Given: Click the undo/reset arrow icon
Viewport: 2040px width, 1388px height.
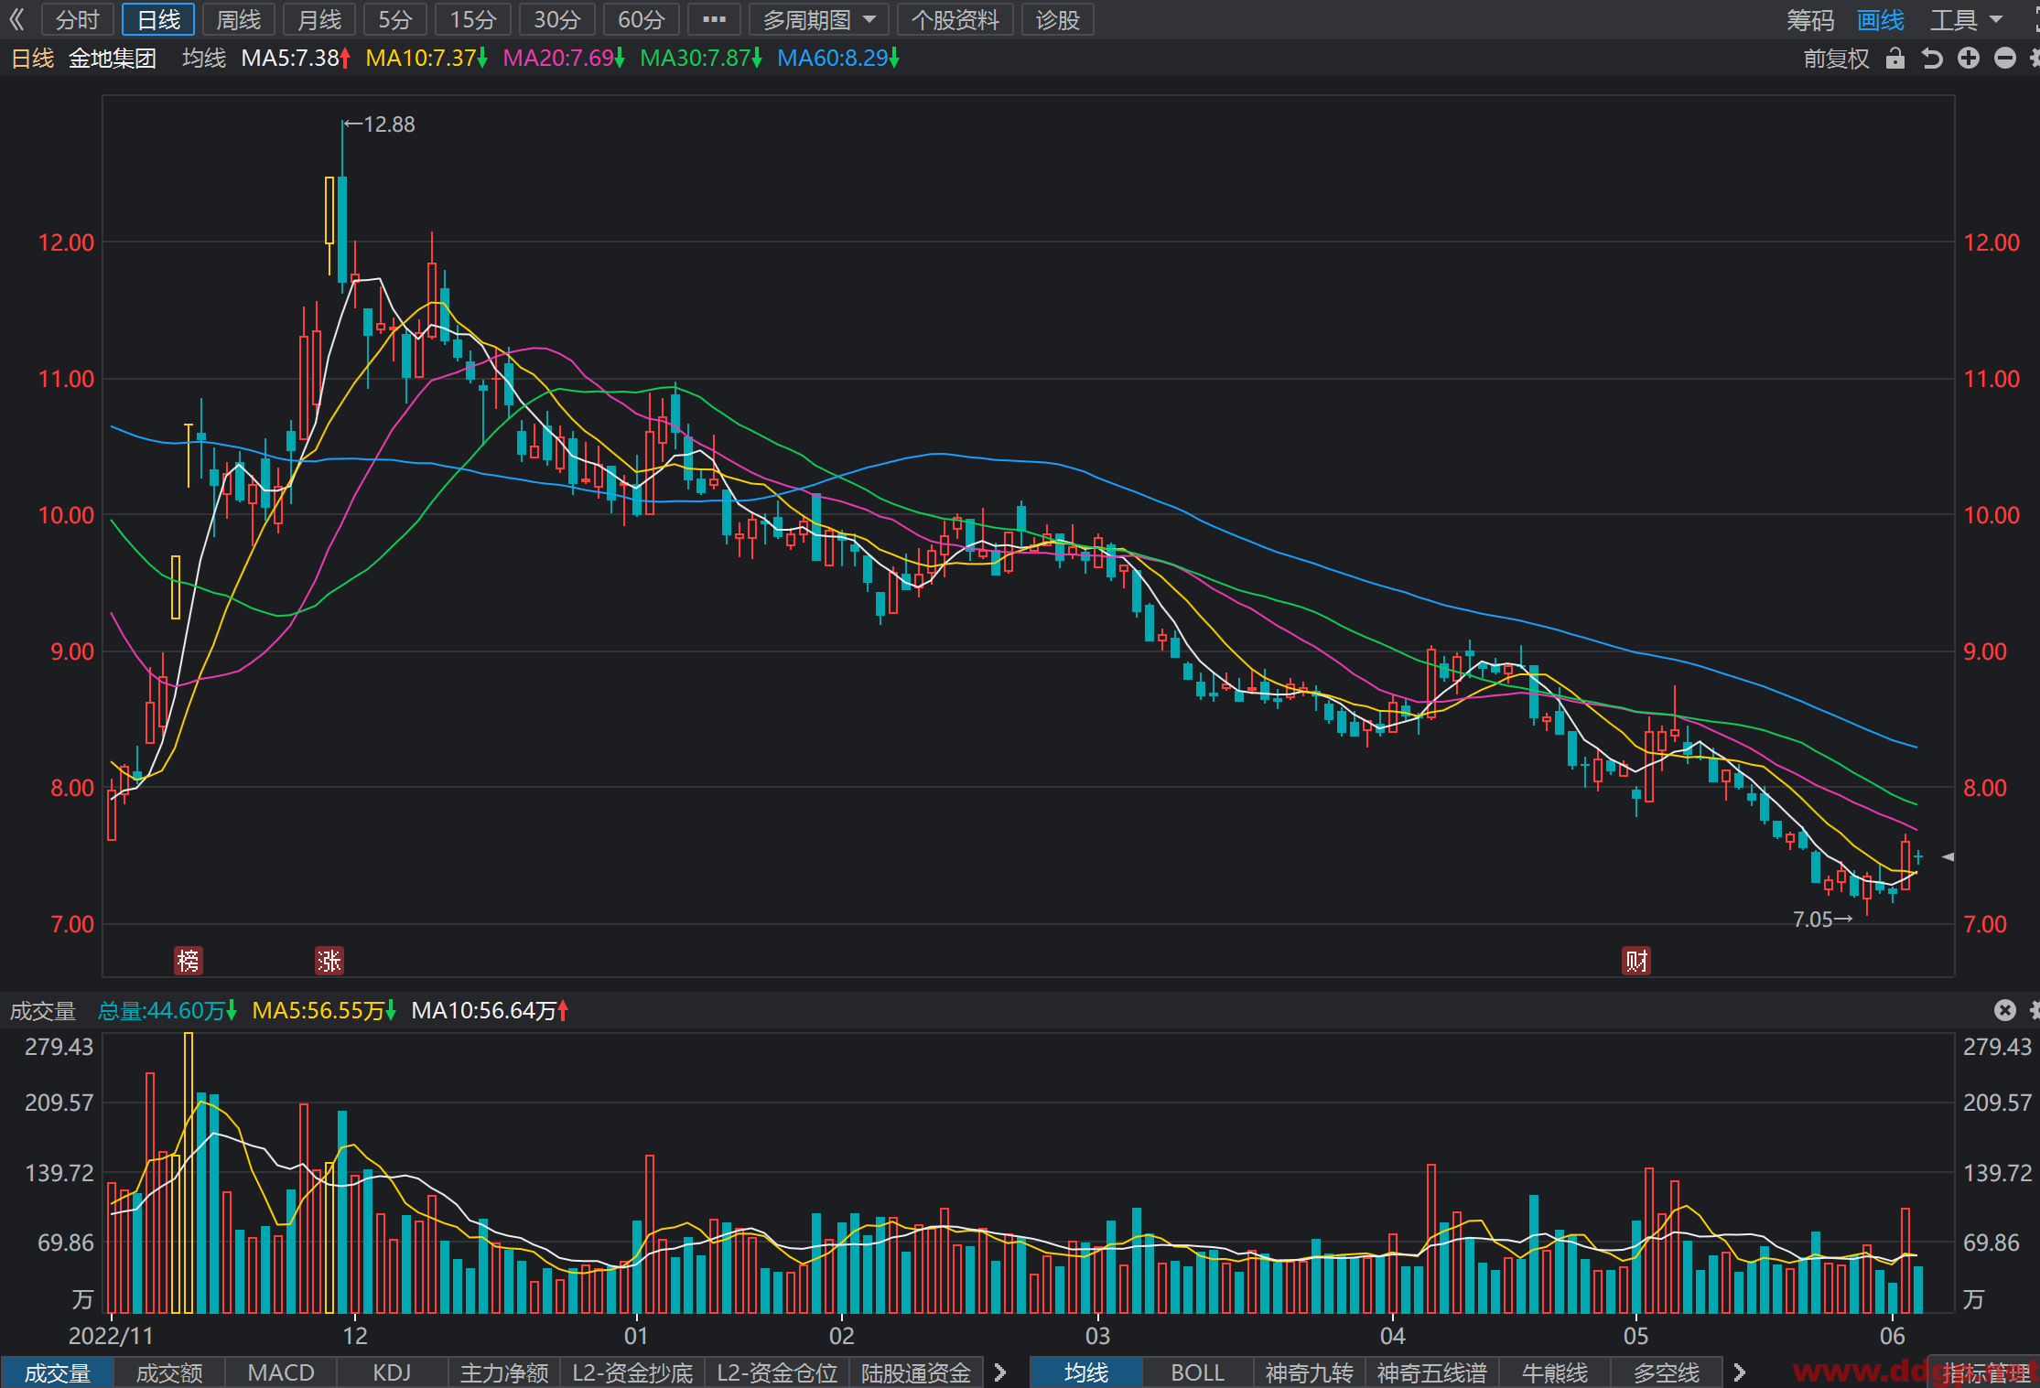Looking at the screenshot, I should (1932, 59).
